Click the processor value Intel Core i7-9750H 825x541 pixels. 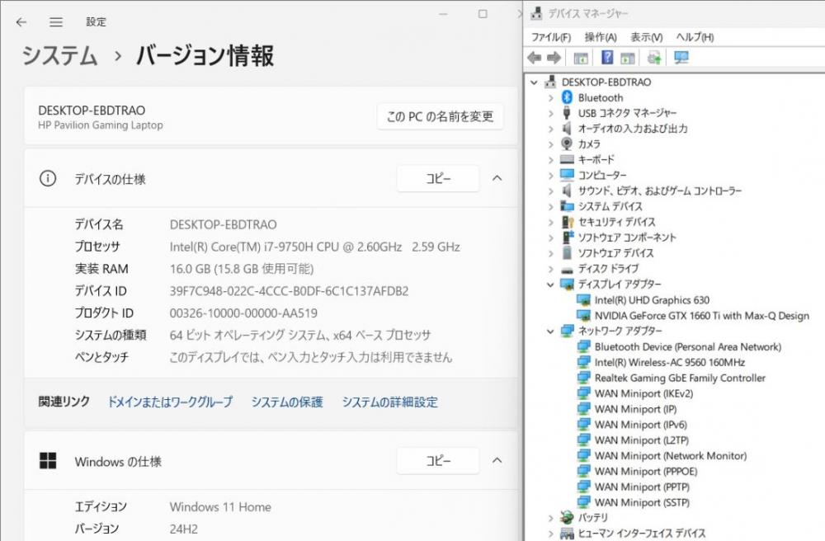(x=314, y=247)
